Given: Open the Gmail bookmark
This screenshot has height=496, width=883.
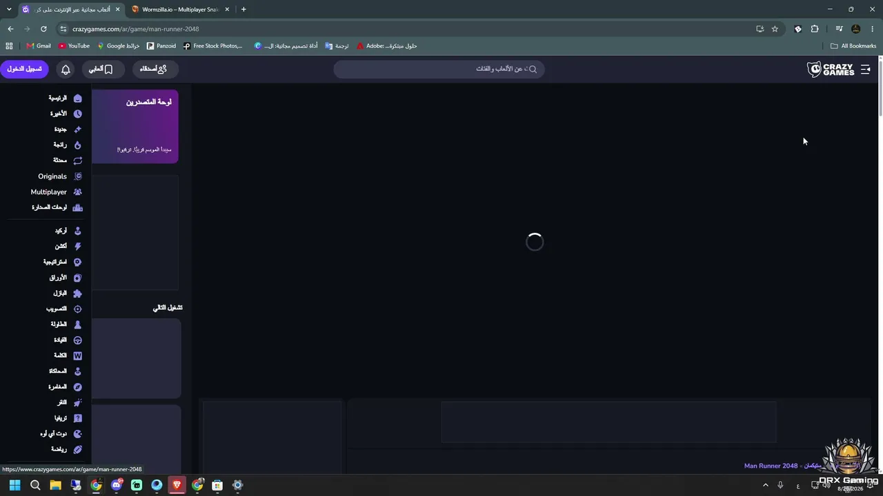Looking at the screenshot, I should pos(39,46).
